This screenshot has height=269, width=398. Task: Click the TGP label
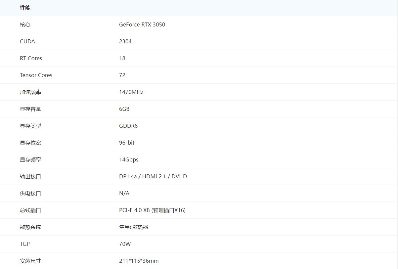pos(25,244)
